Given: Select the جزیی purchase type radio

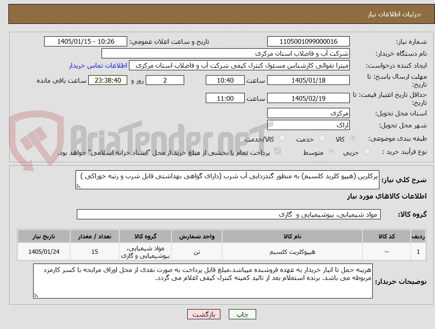Looking at the screenshot, I should (x=367, y=151).
